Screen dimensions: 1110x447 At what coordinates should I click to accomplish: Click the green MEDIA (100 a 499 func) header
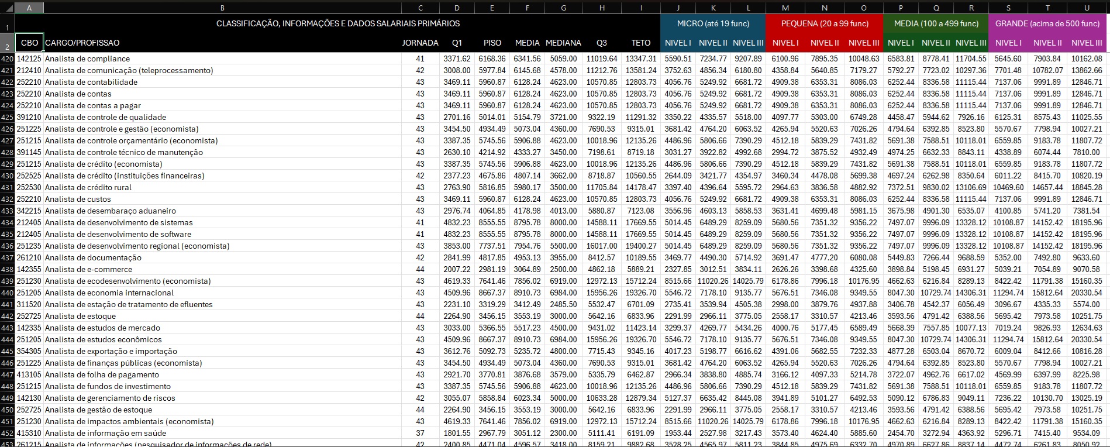tap(936, 24)
